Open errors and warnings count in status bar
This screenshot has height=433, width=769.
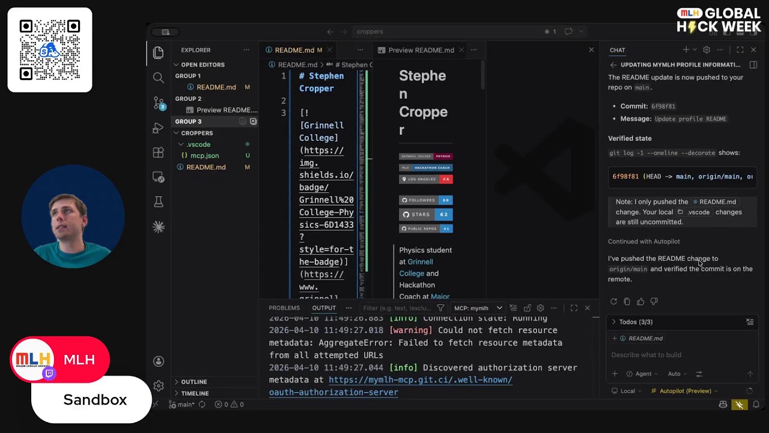229,405
